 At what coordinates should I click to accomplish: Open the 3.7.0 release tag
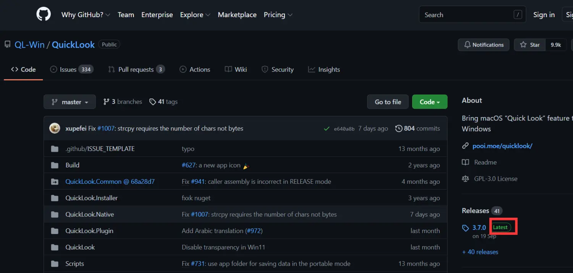pos(479,228)
